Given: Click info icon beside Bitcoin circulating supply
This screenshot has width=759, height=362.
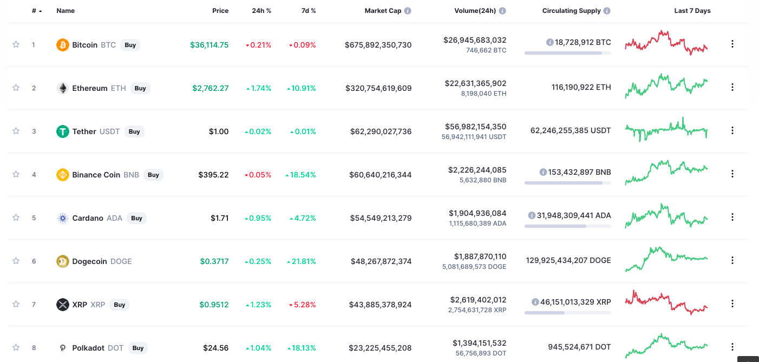Looking at the screenshot, I should (549, 42).
